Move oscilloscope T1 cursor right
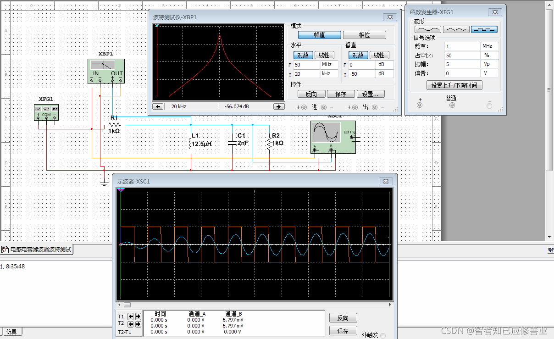 pyautogui.click(x=138, y=317)
